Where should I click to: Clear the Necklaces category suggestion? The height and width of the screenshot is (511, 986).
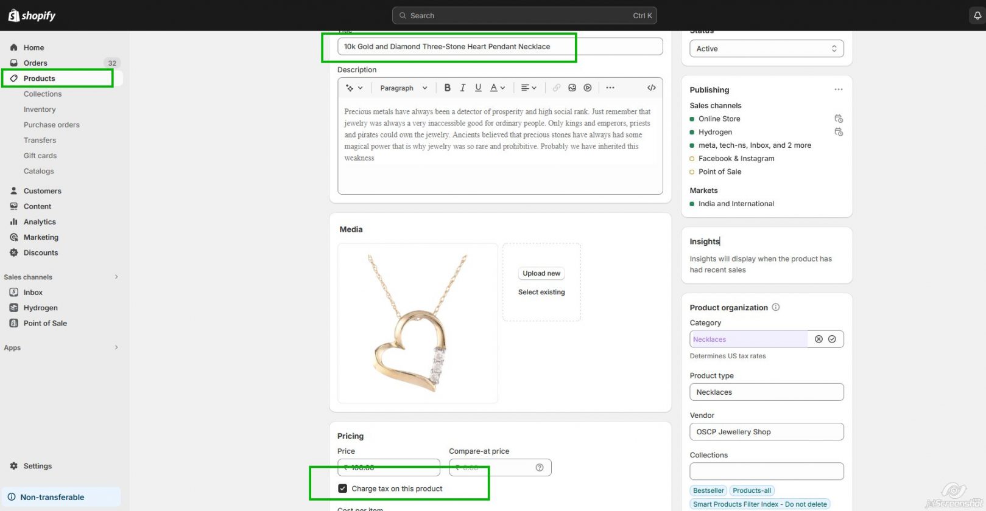pyautogui.click(x=819, y=339)
